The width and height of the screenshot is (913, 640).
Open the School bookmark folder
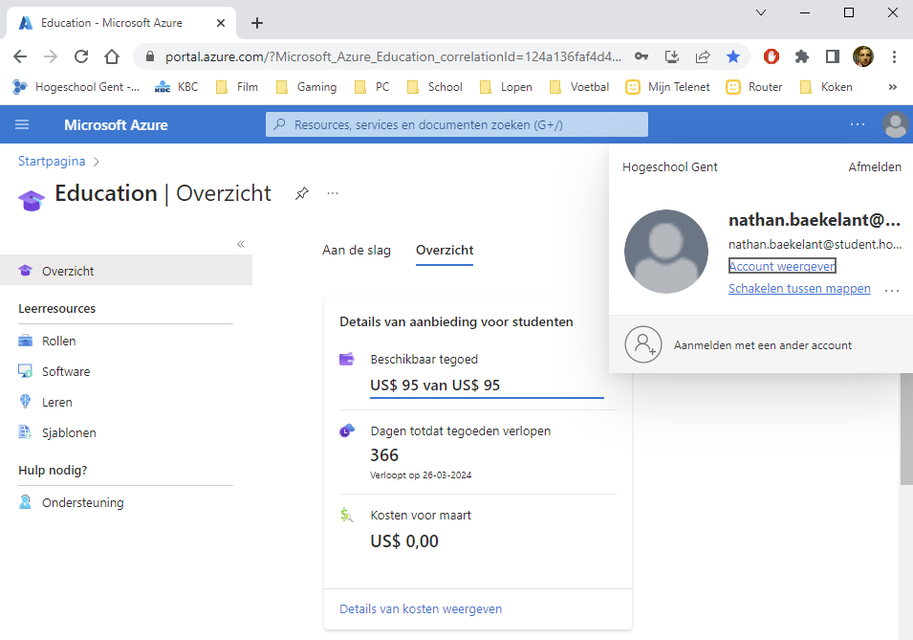(x=435, y=87)
